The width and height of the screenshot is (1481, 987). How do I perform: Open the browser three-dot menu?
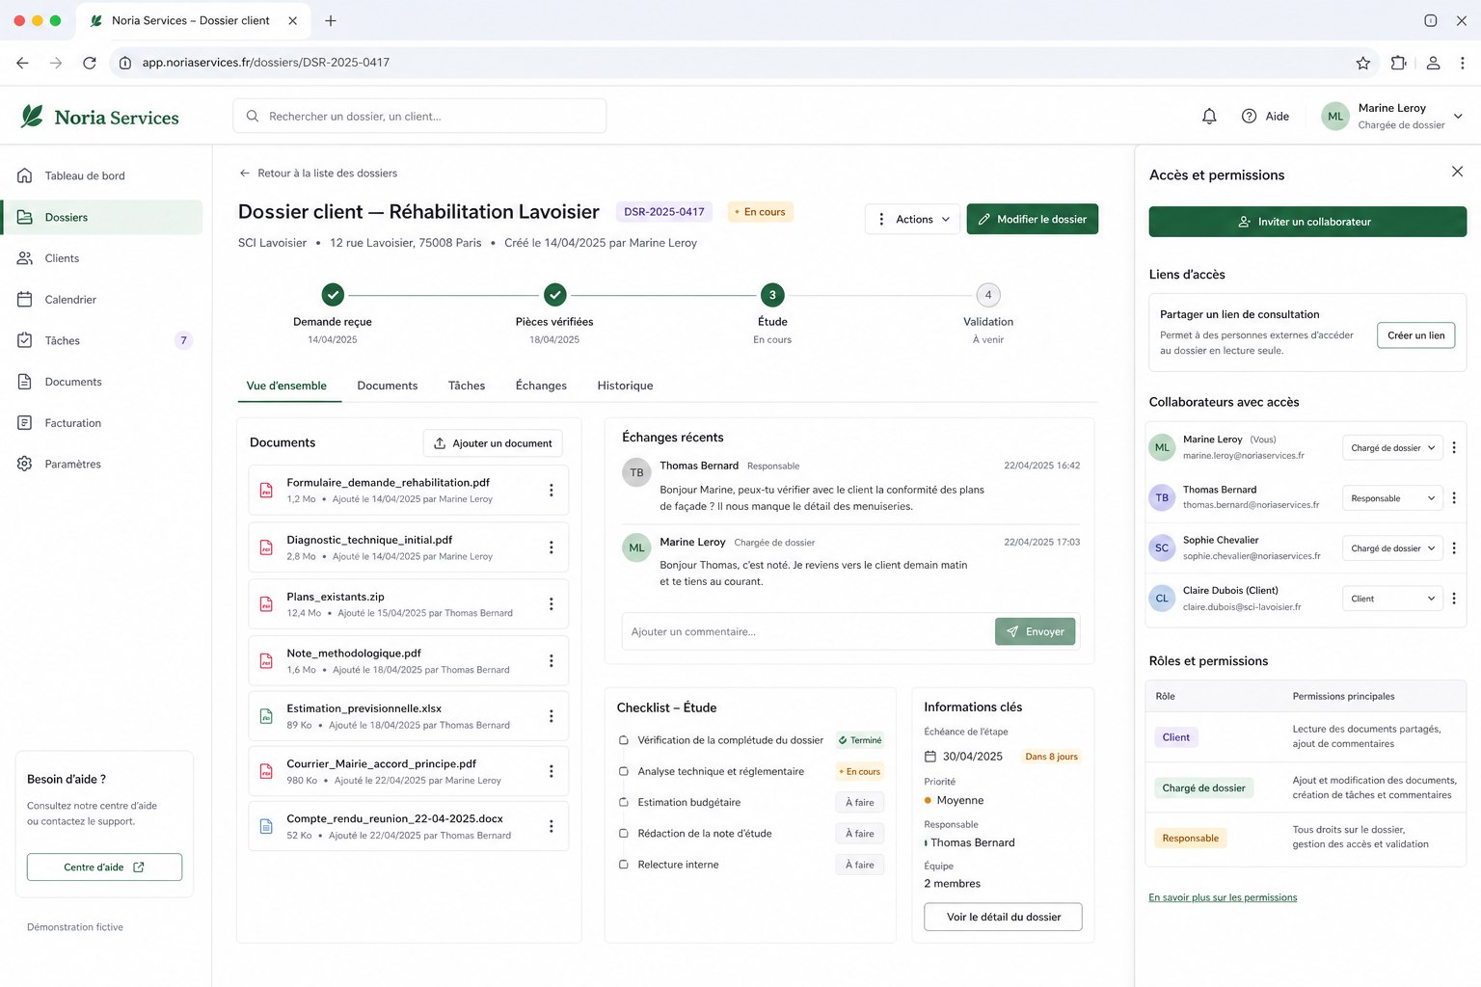pos(1463,63)
